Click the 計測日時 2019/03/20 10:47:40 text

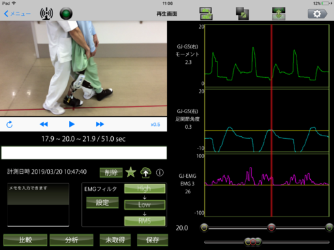47,172
